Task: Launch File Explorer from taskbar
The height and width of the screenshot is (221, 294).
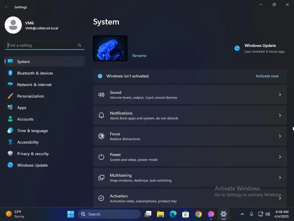Action: [160, 214]
